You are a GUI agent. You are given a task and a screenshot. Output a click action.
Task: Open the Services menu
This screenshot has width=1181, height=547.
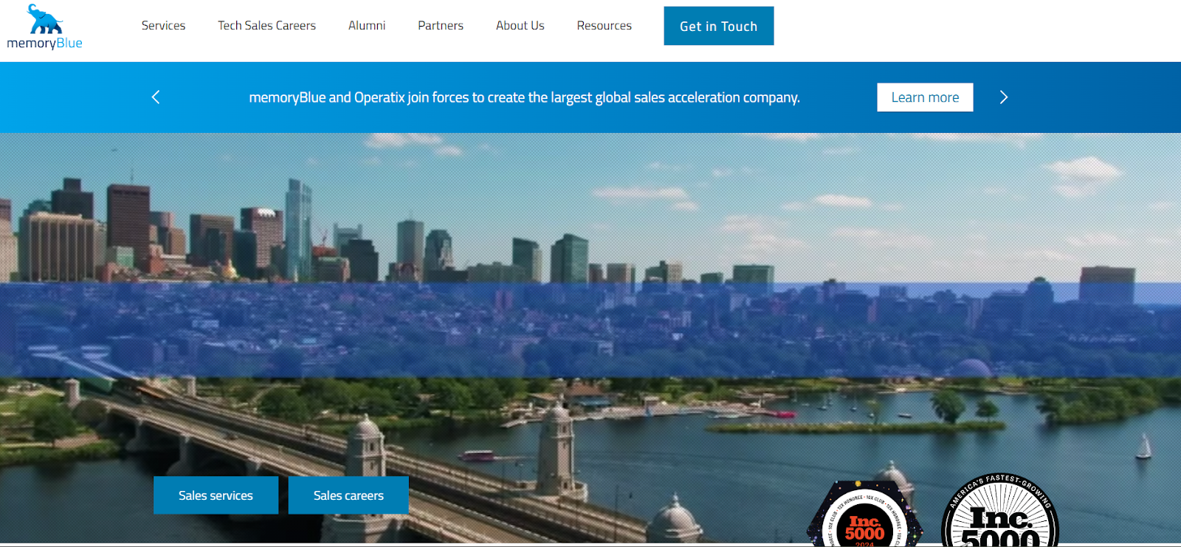click(163, 26)
